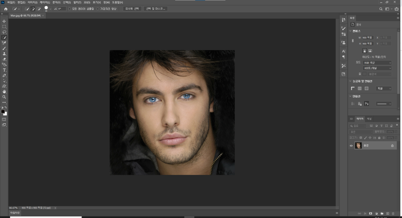Image resolution: width=402 pixels, height=218 pixels.
Task: Create new adjustment layer icon
Action: [376, 213]
